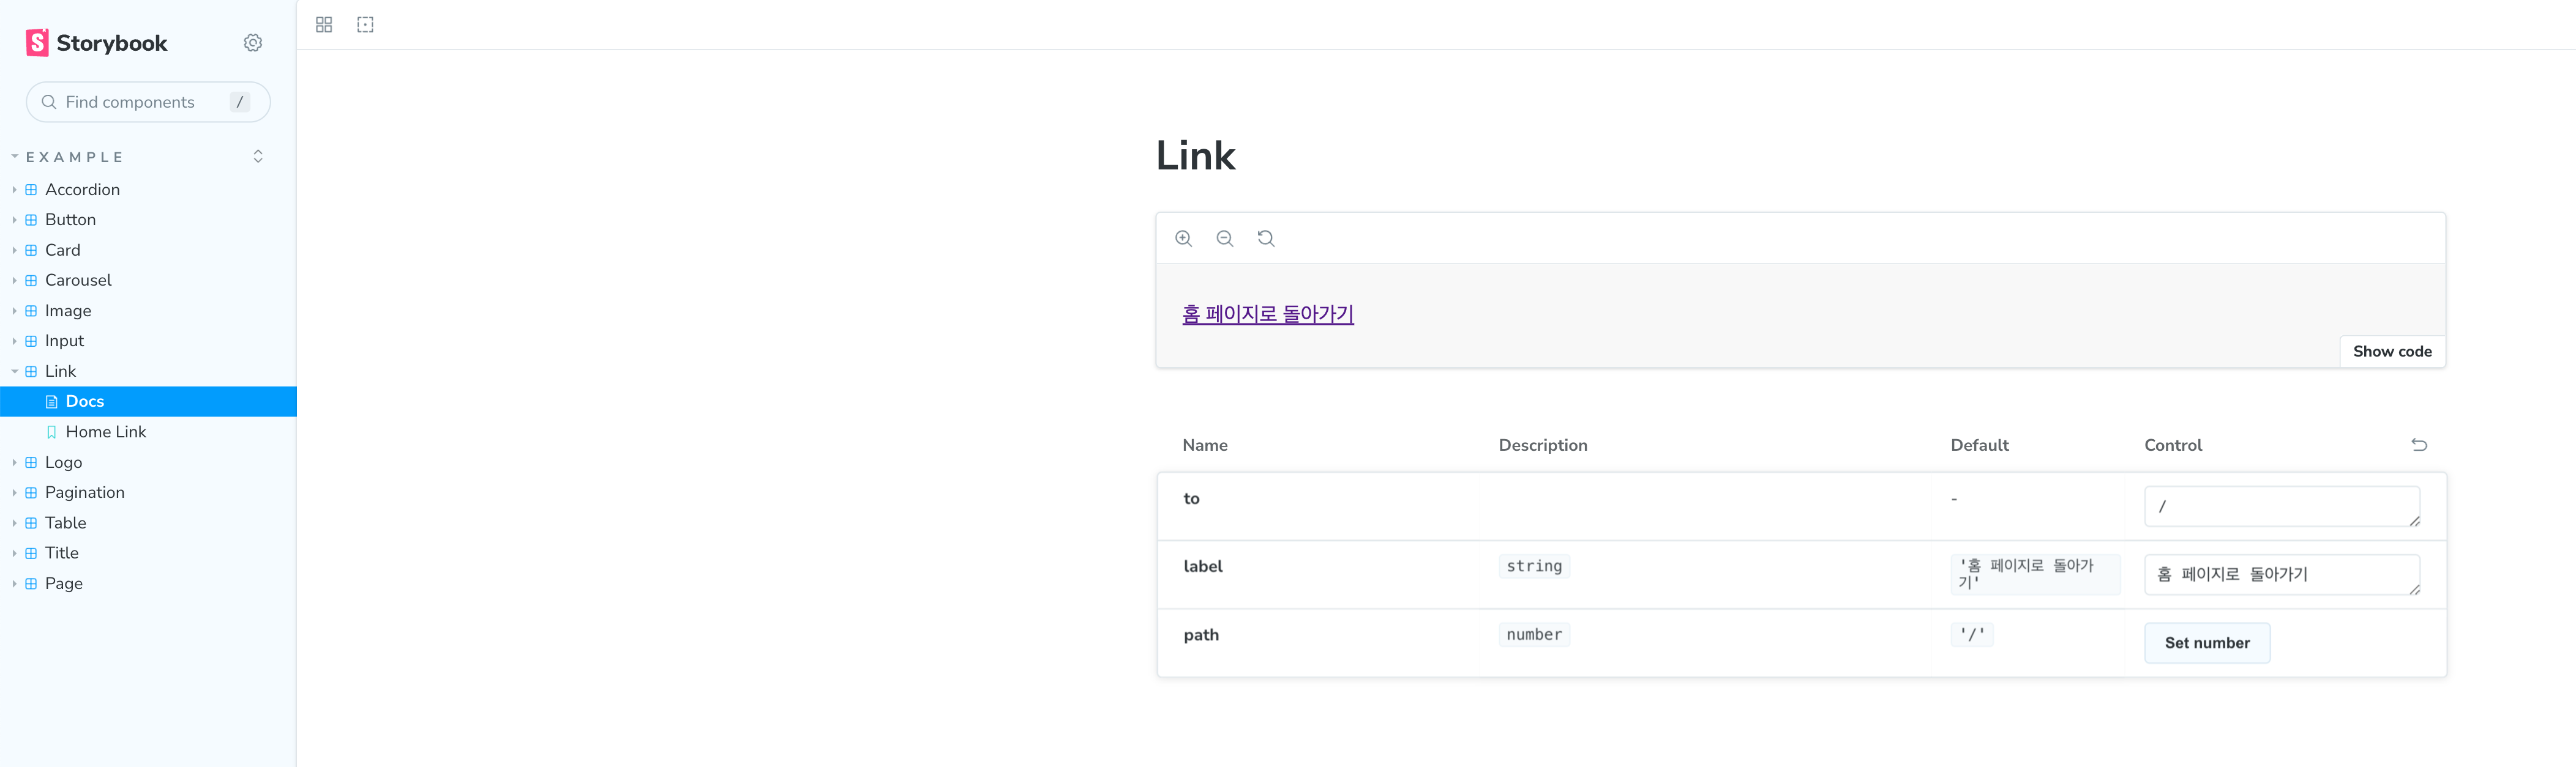Zoom out of the Link preview
The height and width of the screenshot is (767, 2576).
[1224, 239]
